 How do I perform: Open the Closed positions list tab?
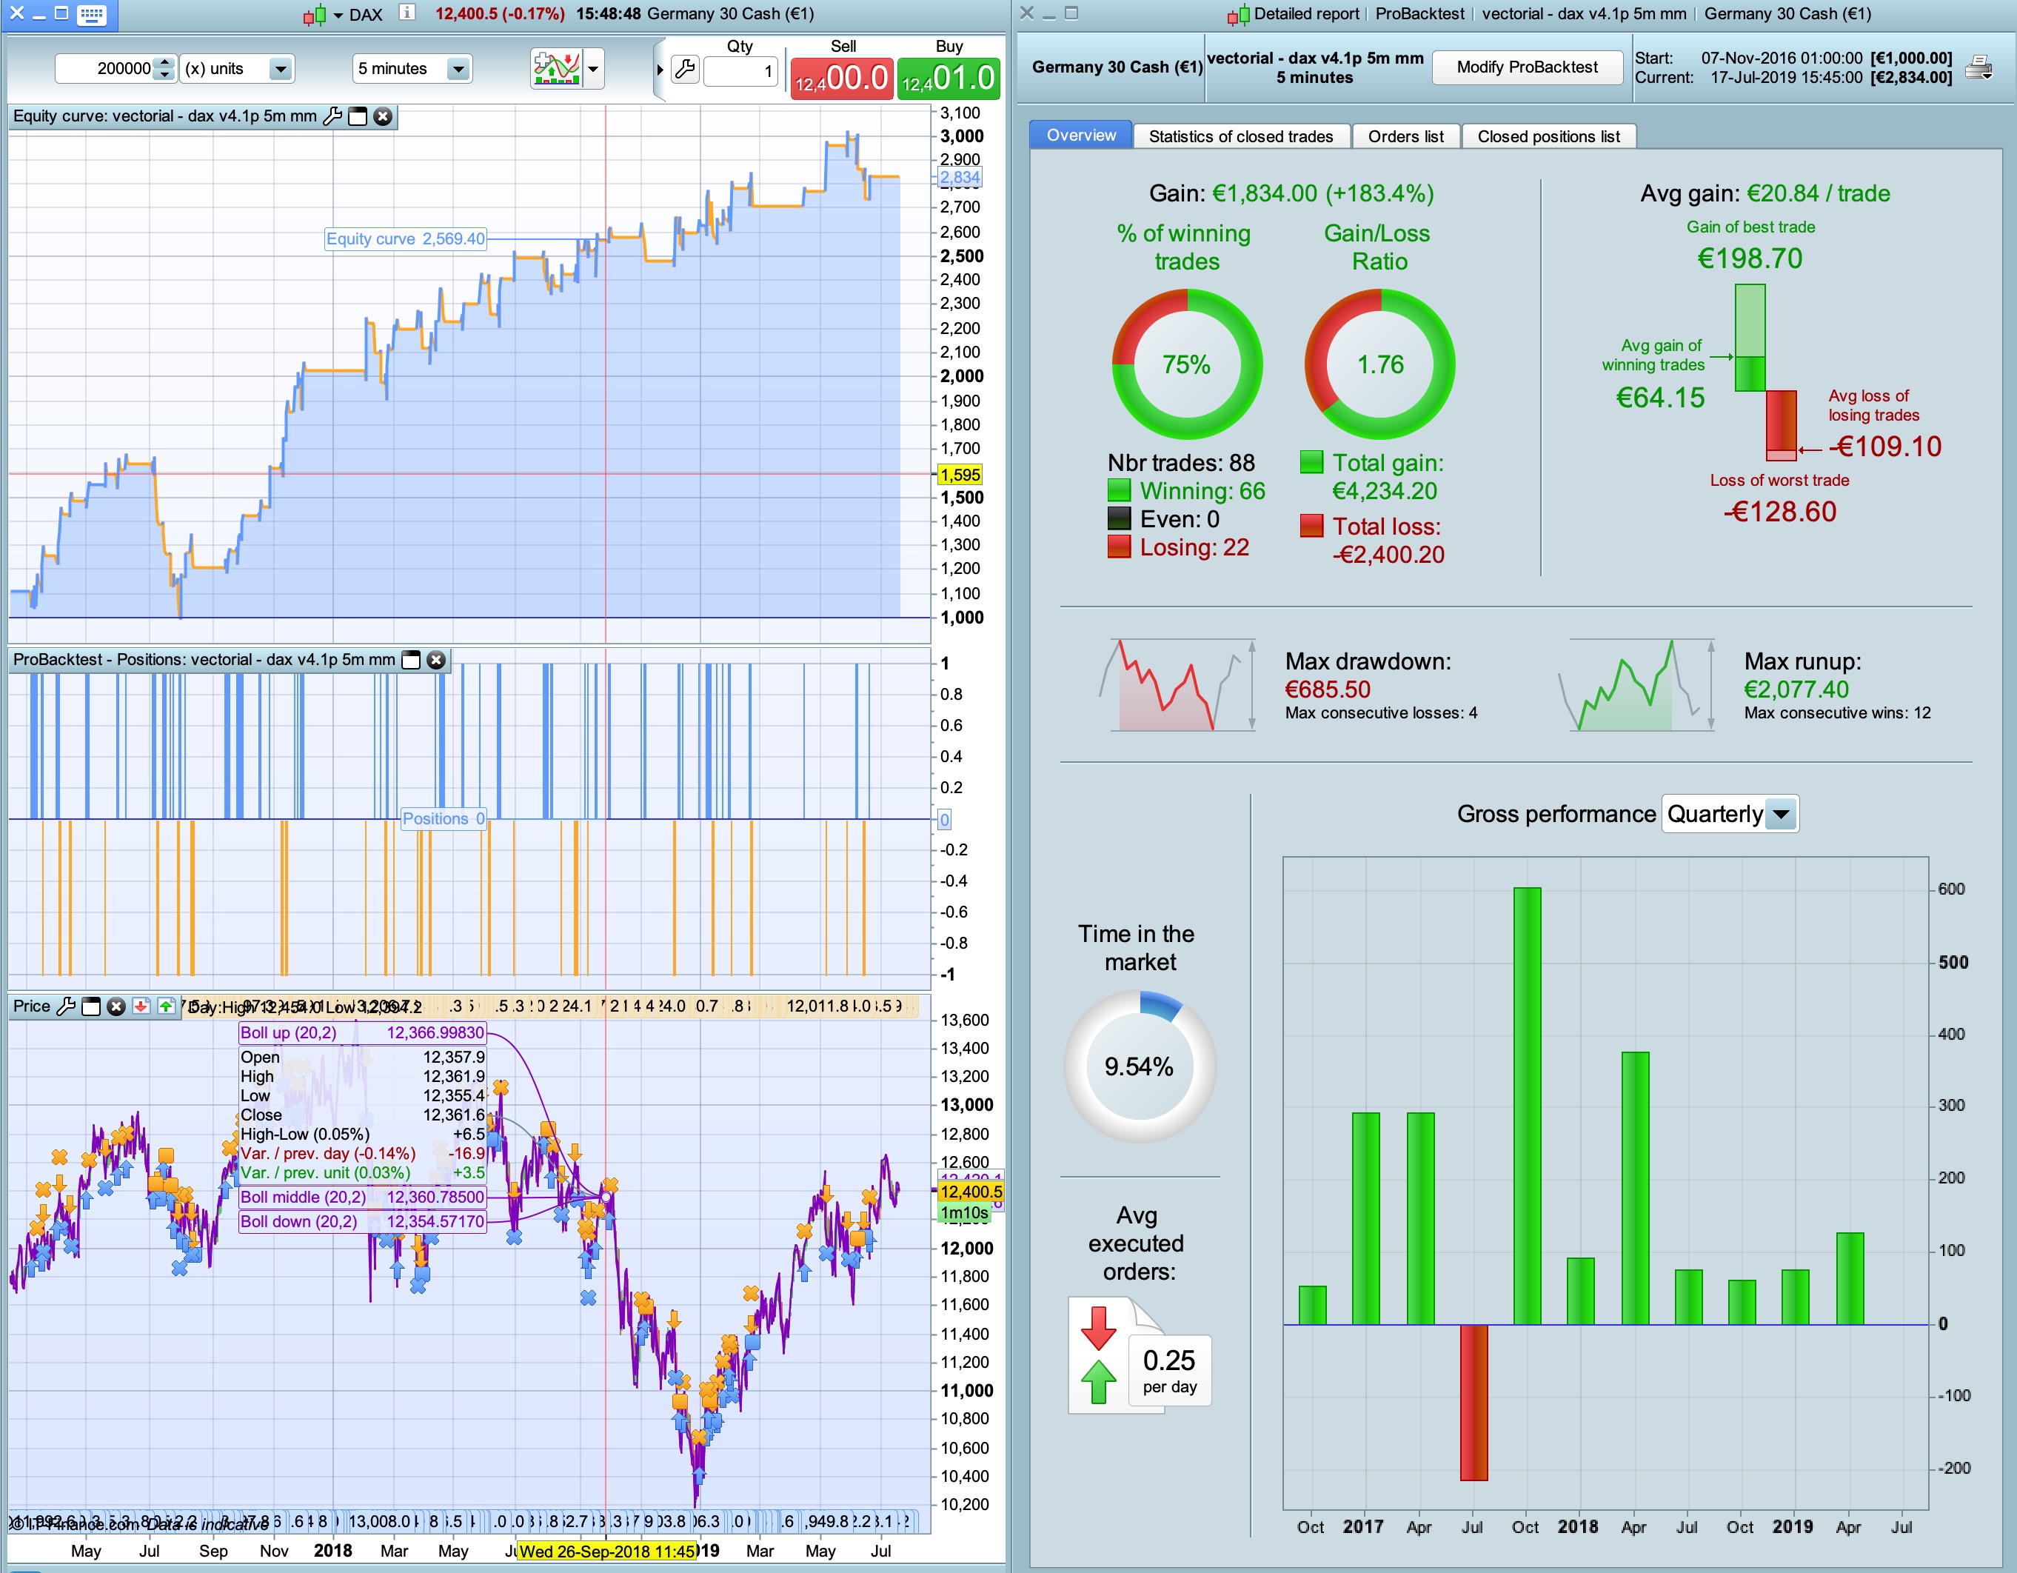[1548, 137]
